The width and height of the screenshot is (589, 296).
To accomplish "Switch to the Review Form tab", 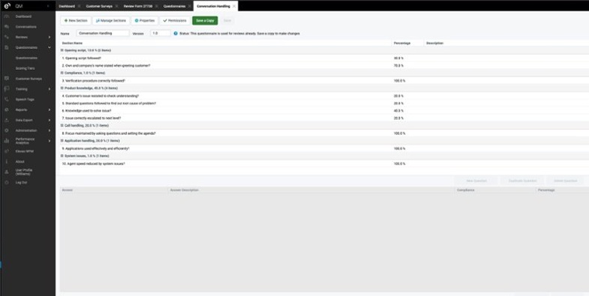I will point(138,7).
